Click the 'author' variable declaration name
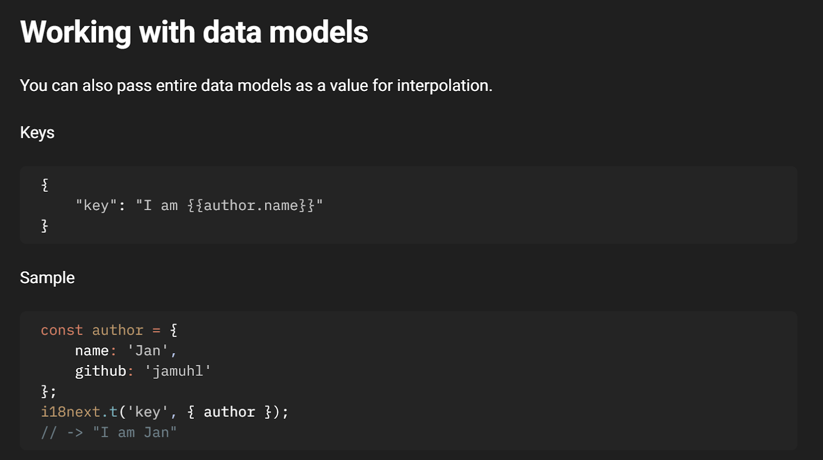The height and width of the screenshot is (460, 823). pyautogui.click(x=117, y=330)
